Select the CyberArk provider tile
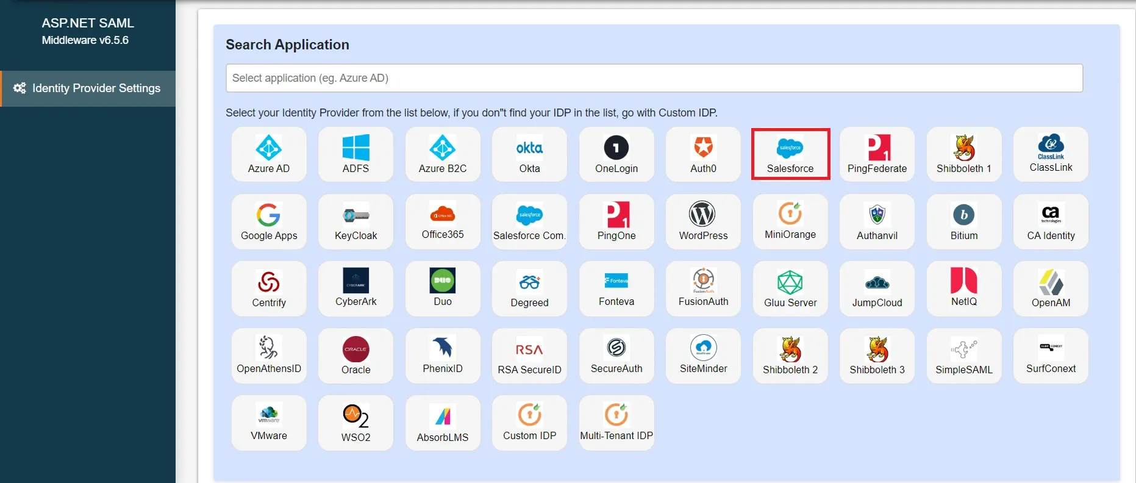This screenshot has width=1136, height=483. (x=355, y=288)
